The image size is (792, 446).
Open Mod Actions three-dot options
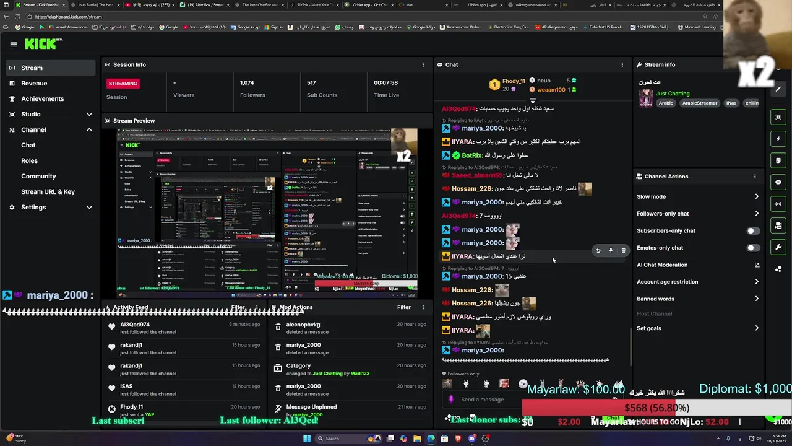pos(423,307)
